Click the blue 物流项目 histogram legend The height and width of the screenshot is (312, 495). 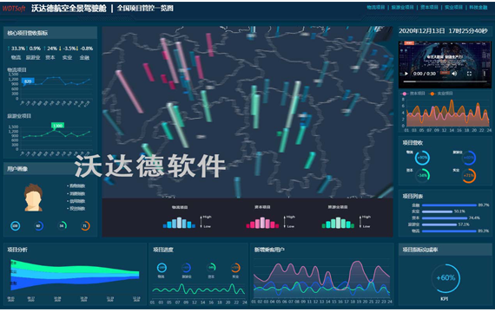179,223
